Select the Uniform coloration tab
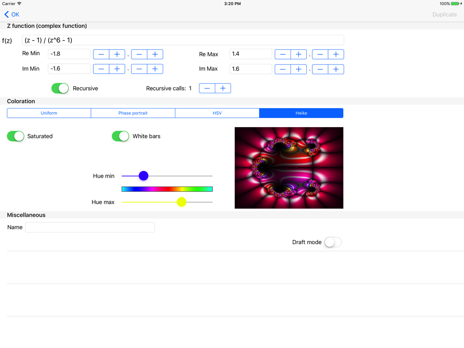The image size is (464, 348). (49, 113)
